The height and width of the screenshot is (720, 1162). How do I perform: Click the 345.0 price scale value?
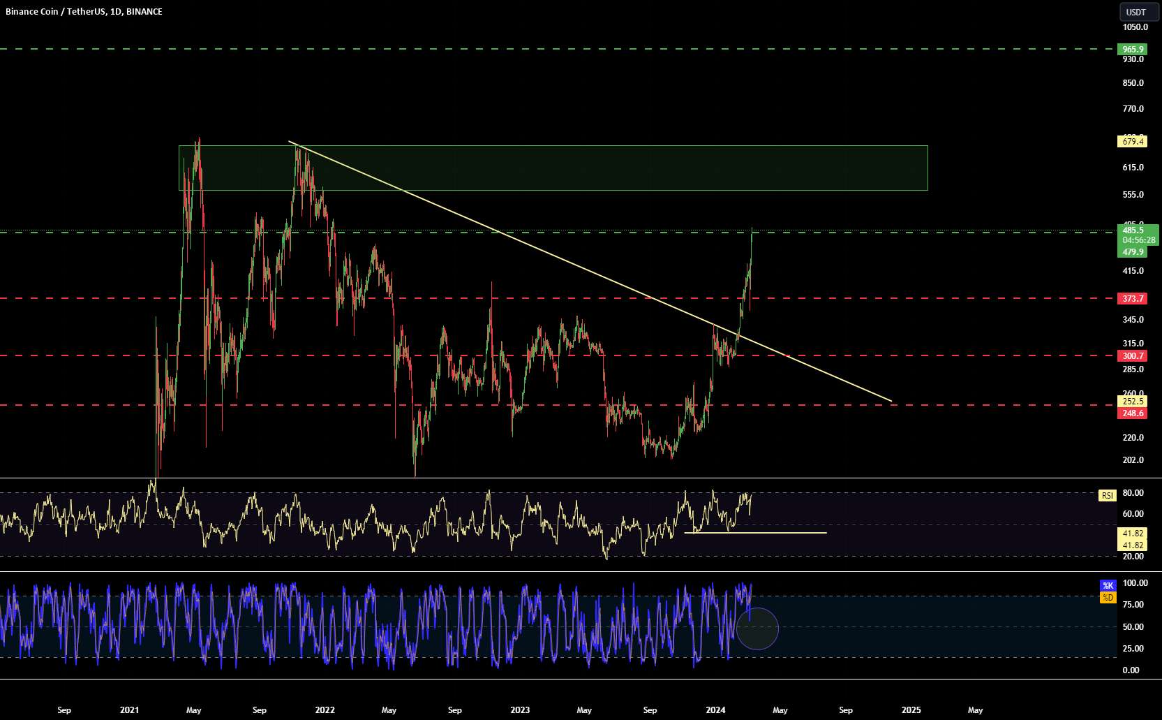[1133, 320]
